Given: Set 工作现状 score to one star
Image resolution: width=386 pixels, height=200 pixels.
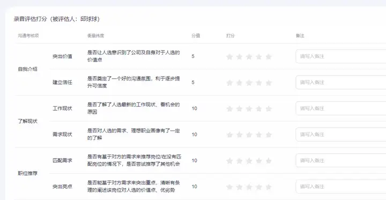Looking at the screenshot, I should 229,109.
